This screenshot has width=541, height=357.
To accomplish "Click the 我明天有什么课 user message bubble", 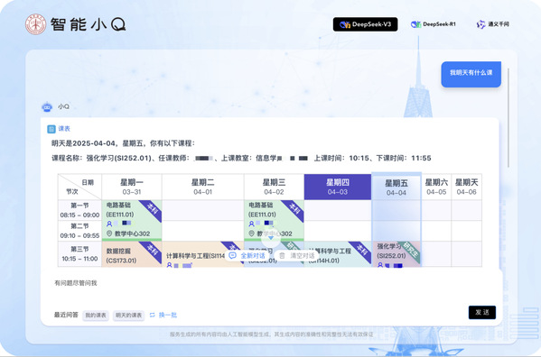I will [471, 74].
